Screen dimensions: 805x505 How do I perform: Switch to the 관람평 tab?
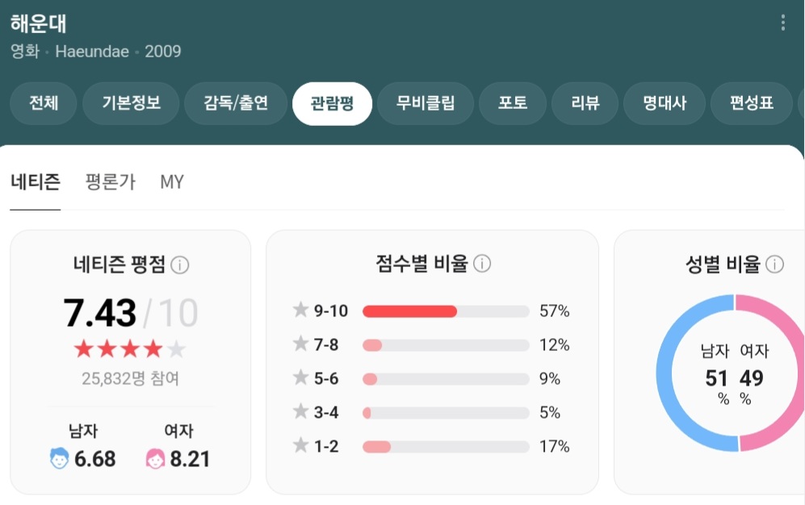point(332,103)
